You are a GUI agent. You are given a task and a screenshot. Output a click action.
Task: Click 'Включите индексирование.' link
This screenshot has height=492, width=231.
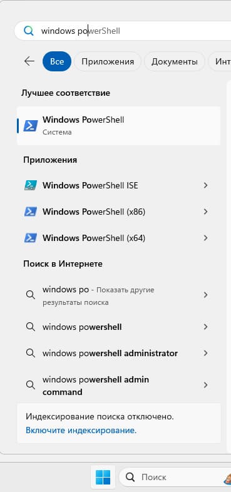81,430
